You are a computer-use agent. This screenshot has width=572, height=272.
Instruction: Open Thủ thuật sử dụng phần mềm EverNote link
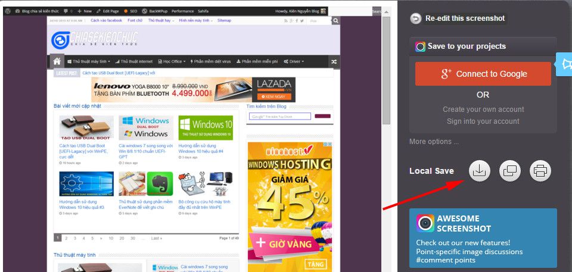pyautogui.click(x=145, y=205)
